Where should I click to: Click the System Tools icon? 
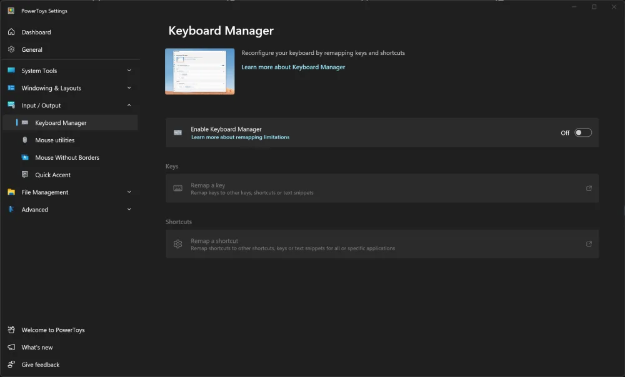tap(11, 71)
